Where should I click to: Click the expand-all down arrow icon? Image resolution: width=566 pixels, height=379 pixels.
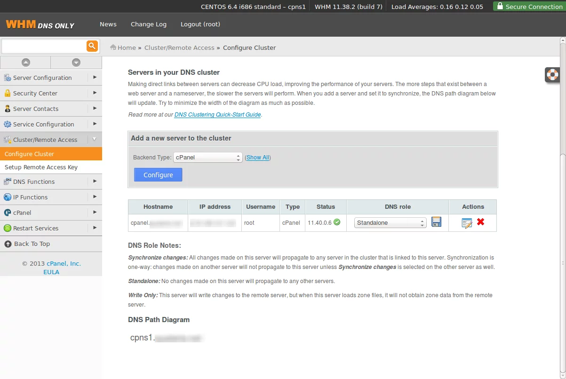pos(76,62)
